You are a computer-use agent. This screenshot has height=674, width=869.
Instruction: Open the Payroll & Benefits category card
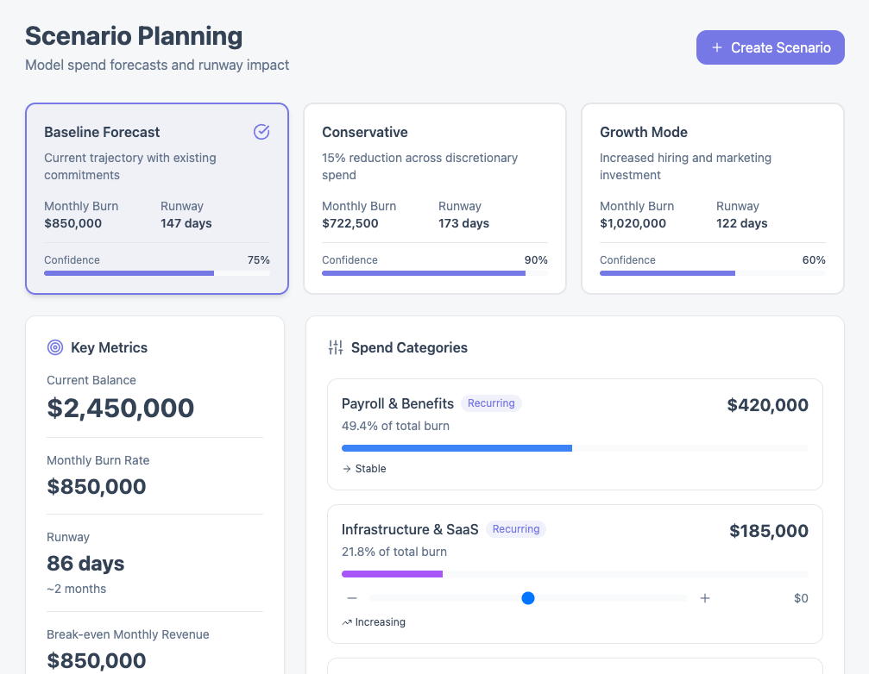click(576, 434)
